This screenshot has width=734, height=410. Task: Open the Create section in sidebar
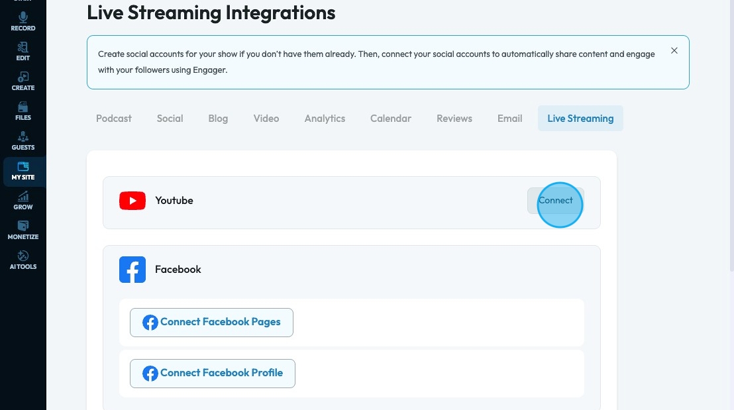tap(23, 81)
